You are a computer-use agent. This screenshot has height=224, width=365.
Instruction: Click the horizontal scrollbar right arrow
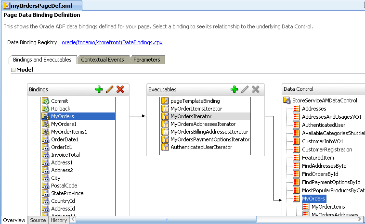360,219
